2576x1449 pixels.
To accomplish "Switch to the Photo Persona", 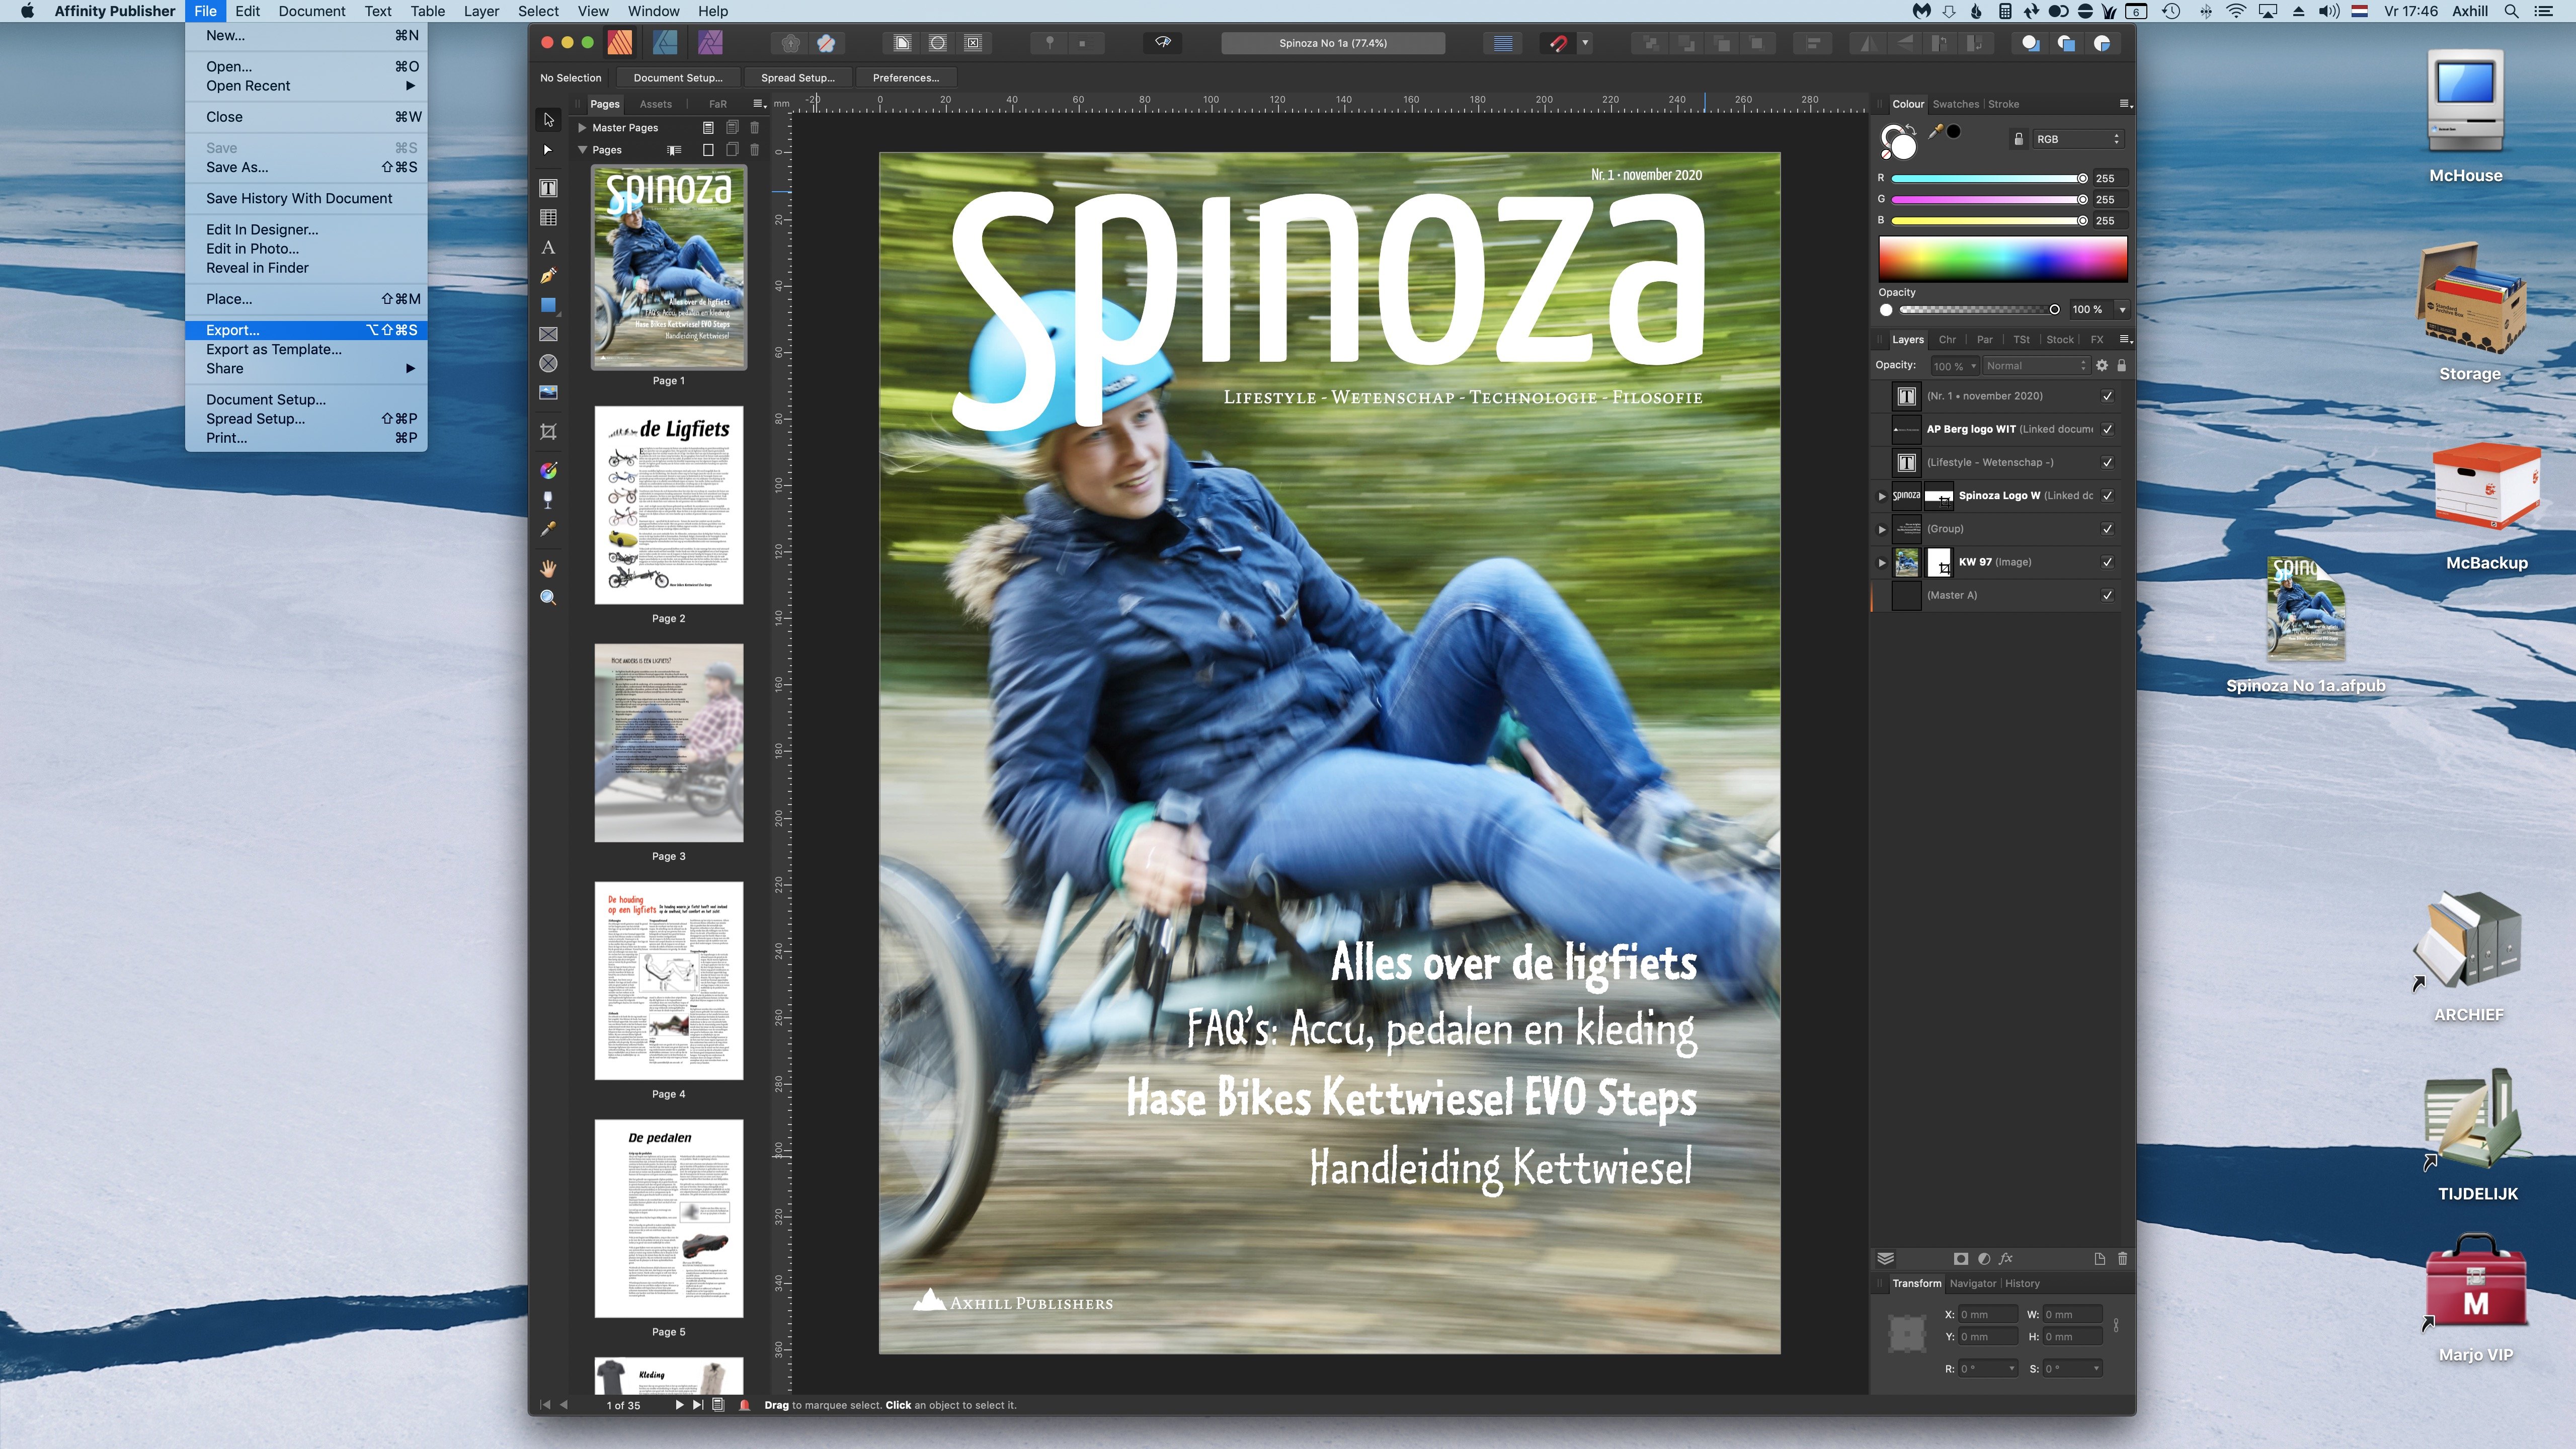I will pyautogui.click(x=710, y=43).
